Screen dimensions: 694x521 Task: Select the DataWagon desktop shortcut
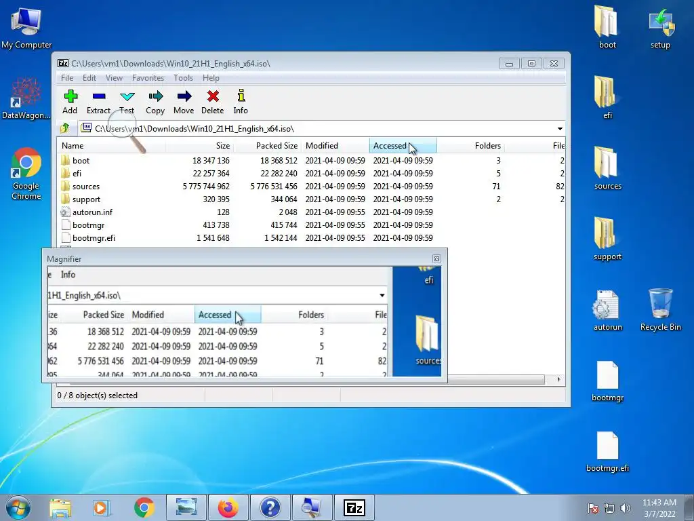(26, 98)
